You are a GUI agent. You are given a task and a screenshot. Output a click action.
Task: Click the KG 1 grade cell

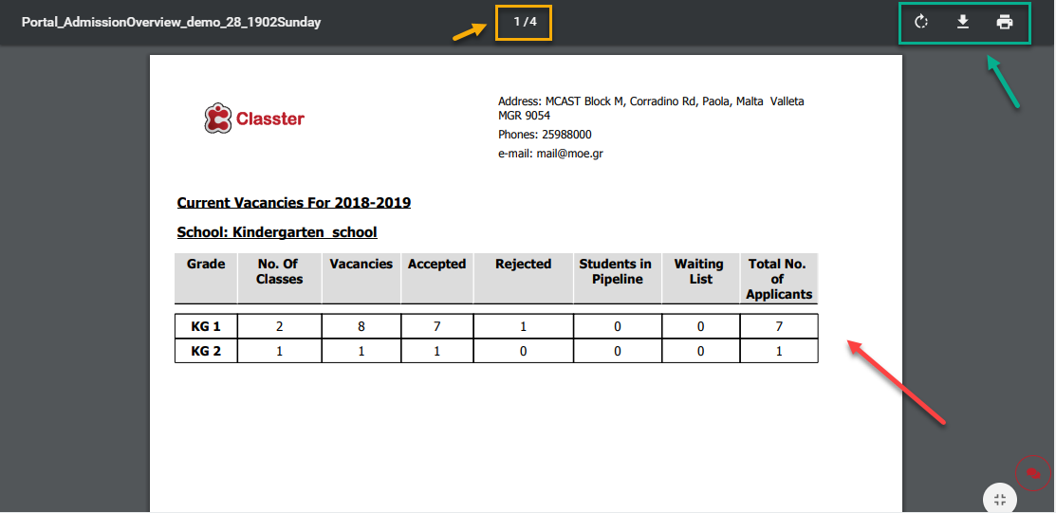click(206, 326)
